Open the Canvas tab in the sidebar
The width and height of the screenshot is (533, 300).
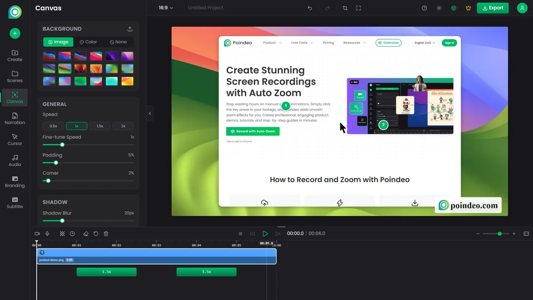tap(15, 97)
